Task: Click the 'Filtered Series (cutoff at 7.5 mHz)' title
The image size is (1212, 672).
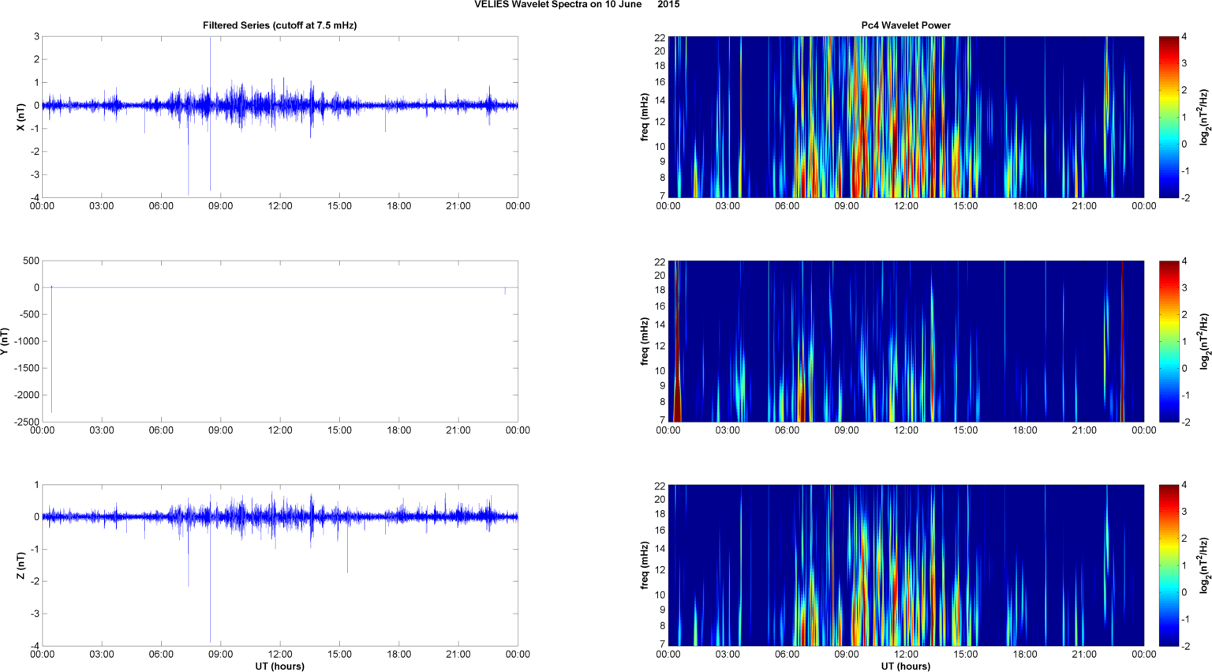Action: (x=279, y=25)
